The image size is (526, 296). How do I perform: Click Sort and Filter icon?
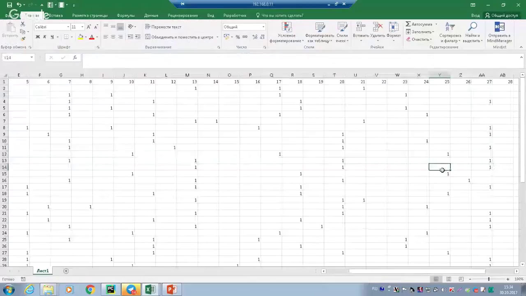[x=450, y=27]
